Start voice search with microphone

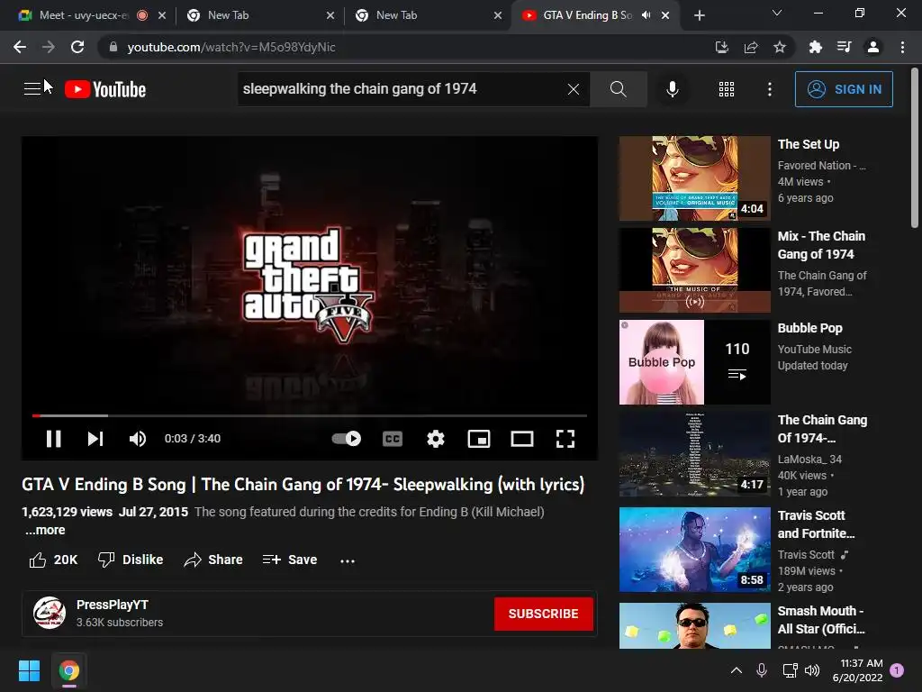(672, 89)
